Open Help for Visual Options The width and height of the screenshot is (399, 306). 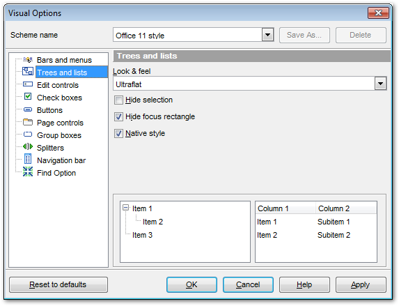pos(304,284)
